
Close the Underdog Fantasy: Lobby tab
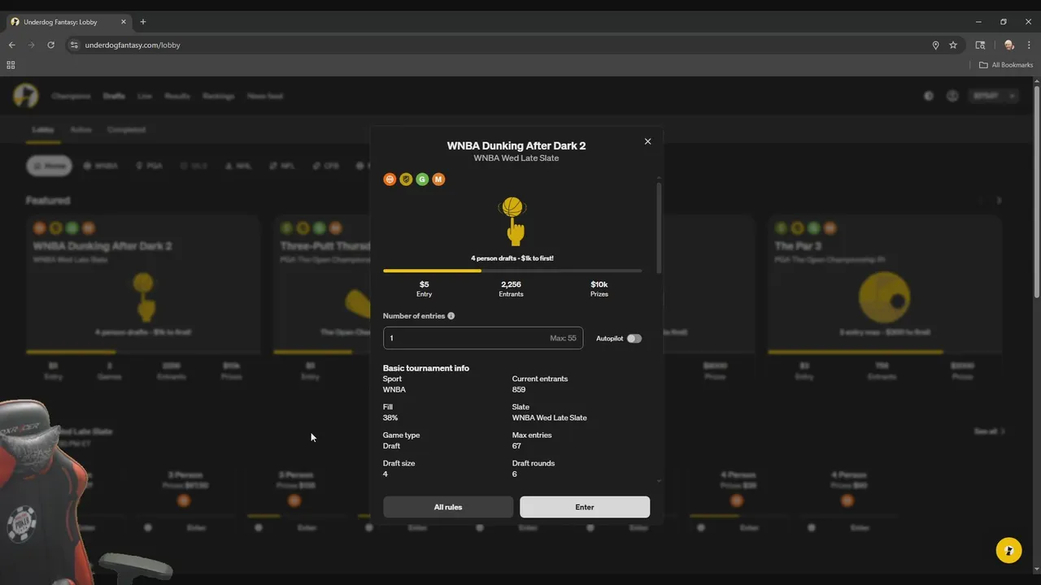[x=124, y=22]
